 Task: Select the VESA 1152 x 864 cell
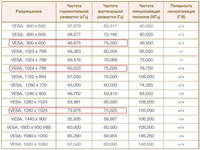pos(29,77)
